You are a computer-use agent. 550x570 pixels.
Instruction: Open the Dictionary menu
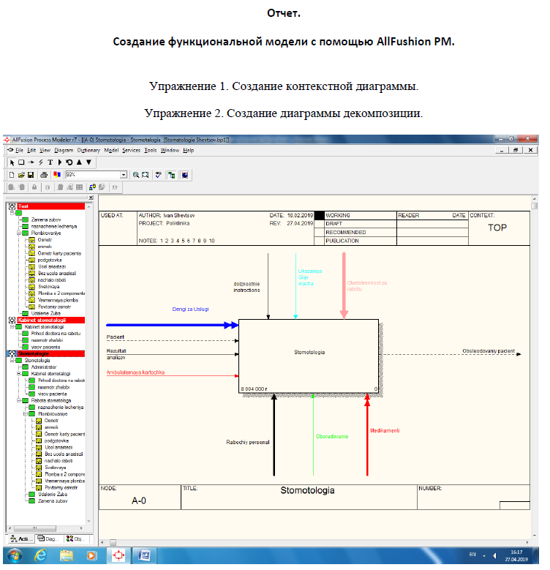point(88,151)
